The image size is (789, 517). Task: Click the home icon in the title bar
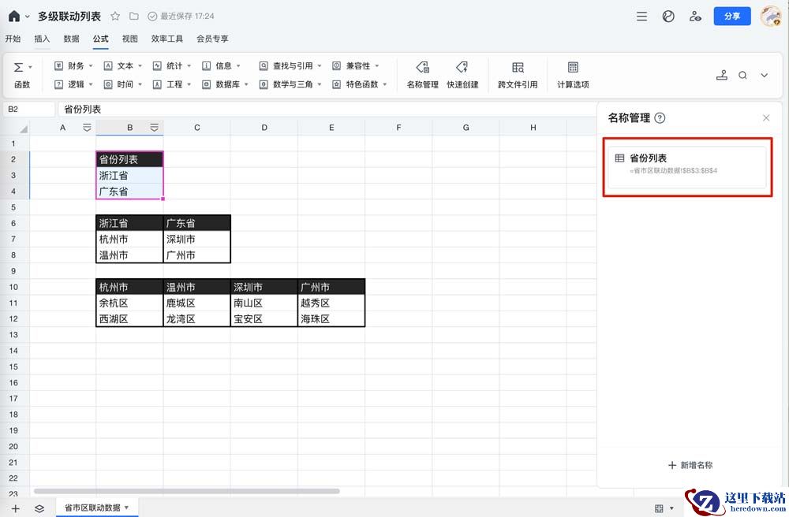tap(13, 16)
